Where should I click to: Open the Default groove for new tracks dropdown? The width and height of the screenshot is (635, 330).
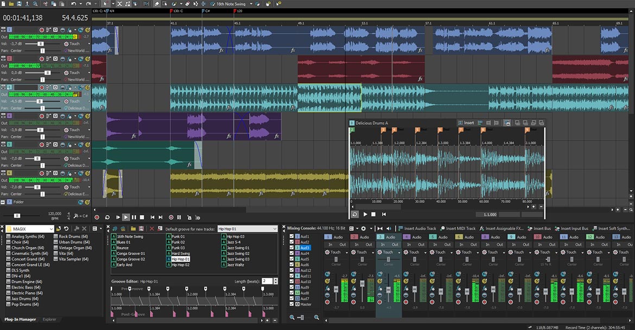(247, 229)
